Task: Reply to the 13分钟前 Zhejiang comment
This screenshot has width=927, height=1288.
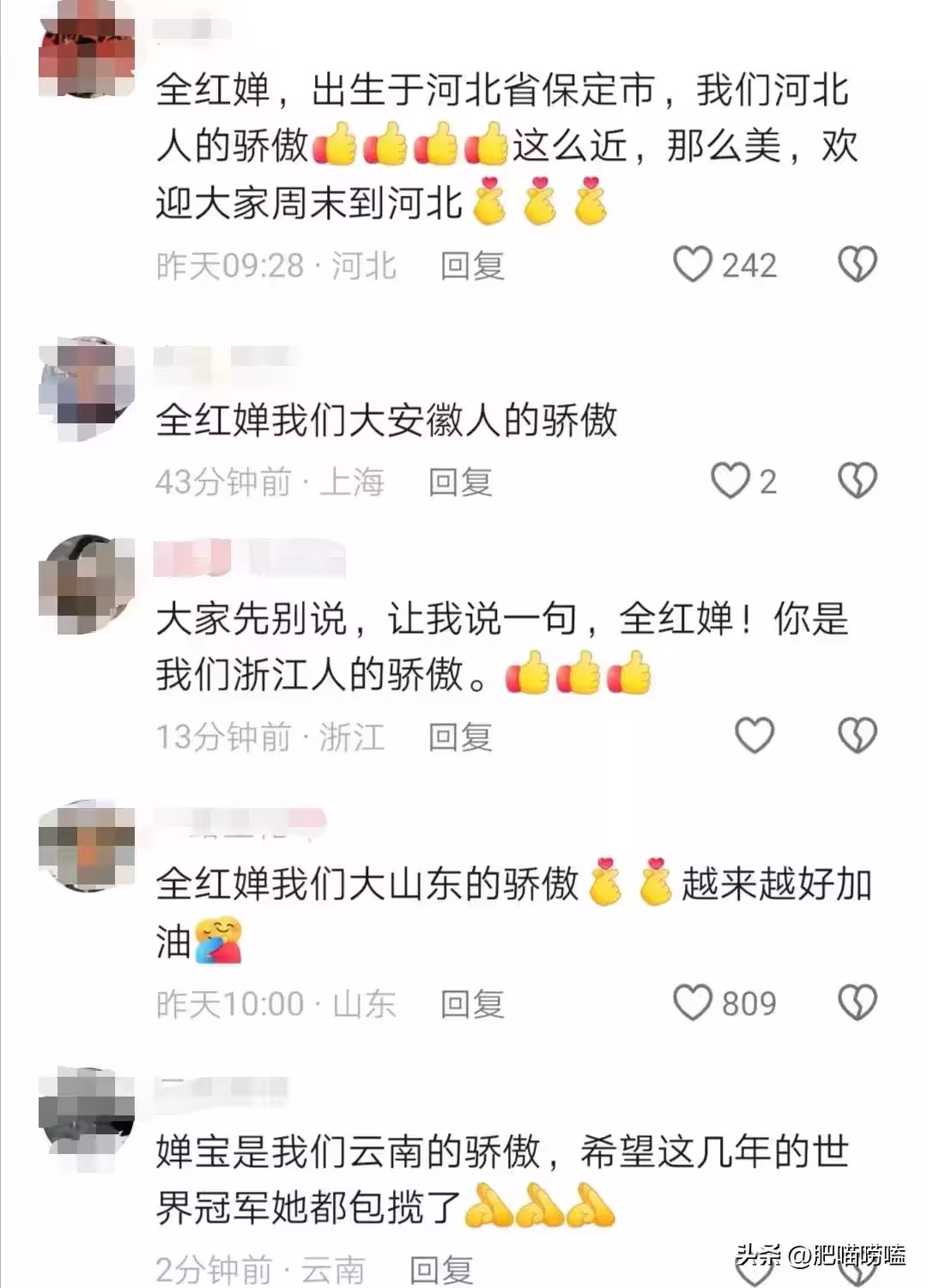Action: [x=460, y=737]
